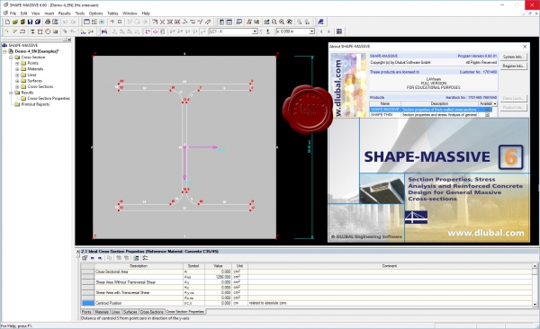Click the SHAPE-MASSIVE root icon in navigator
The image size is (540, 329).
click(4, 45)
